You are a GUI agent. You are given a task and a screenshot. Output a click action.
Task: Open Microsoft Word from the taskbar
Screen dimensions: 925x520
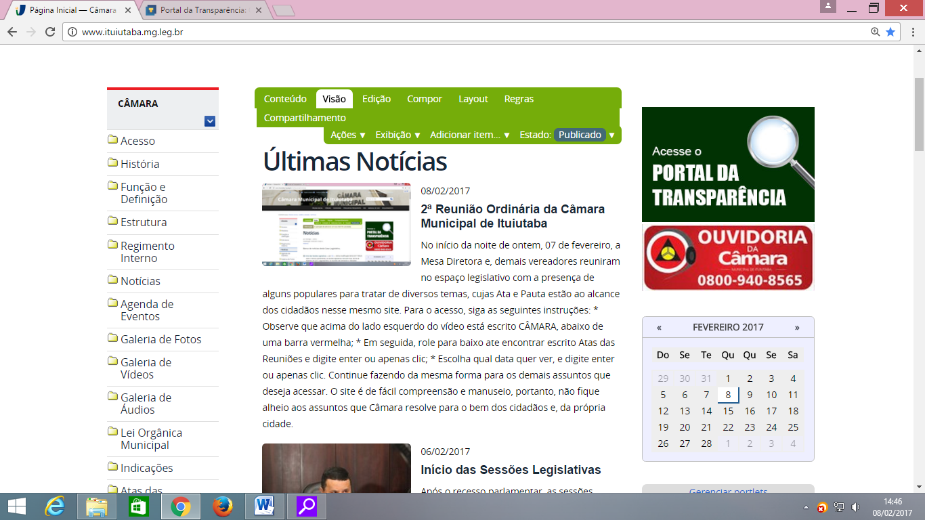(x=264, y=506)
